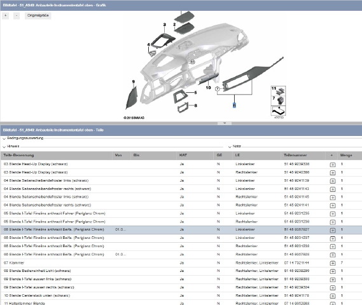This screenshot has height=305, width=362.
Task: Add 07 Klammer to parts list
Action: pyautogui.click(x=333, y=263)
